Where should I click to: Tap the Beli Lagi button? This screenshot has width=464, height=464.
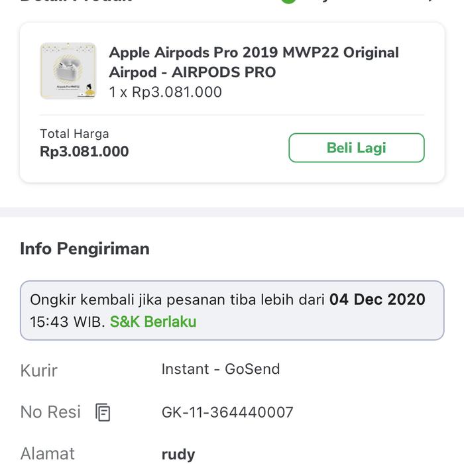click(x=356, y=148)
